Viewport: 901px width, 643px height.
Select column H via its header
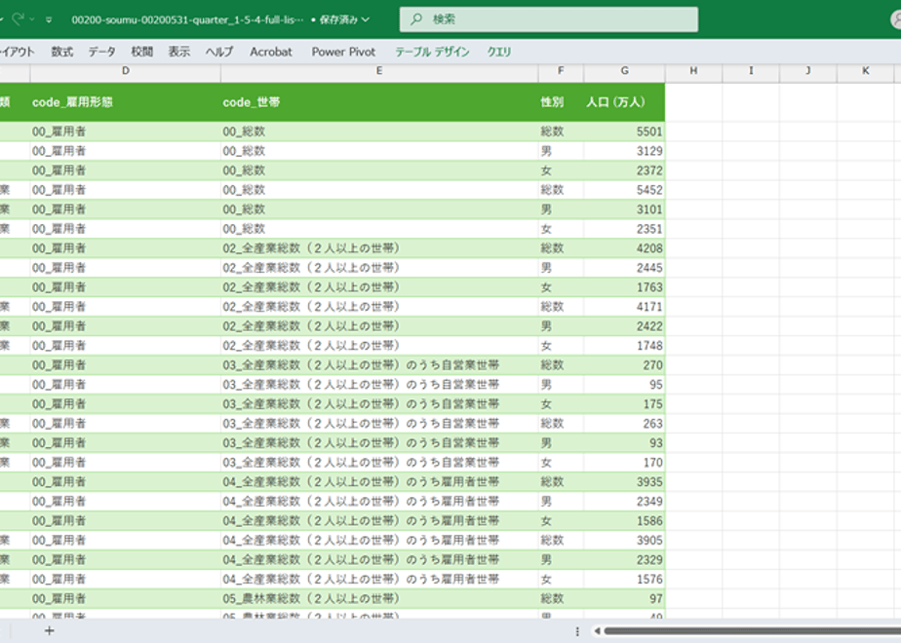click(x=693, y=71)
